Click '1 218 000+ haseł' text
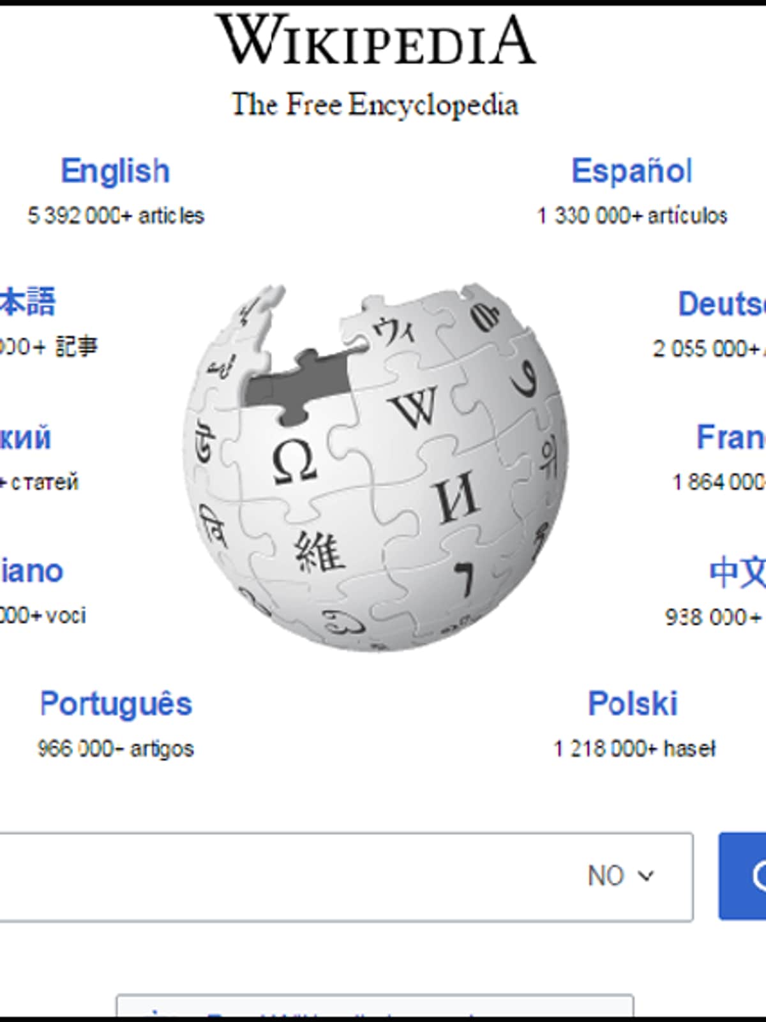The width and height of the screenshot is (766, 1022). [x=634, y=748]
